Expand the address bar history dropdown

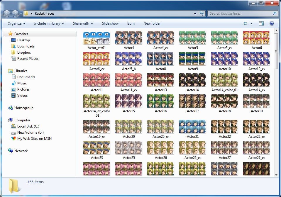195,13
